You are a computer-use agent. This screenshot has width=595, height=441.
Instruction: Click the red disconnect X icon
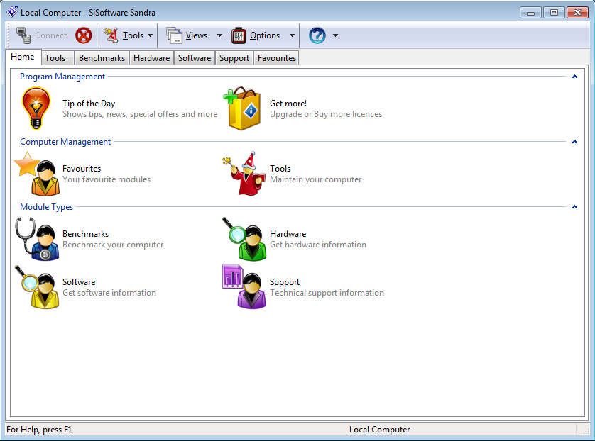coord(84,35)
